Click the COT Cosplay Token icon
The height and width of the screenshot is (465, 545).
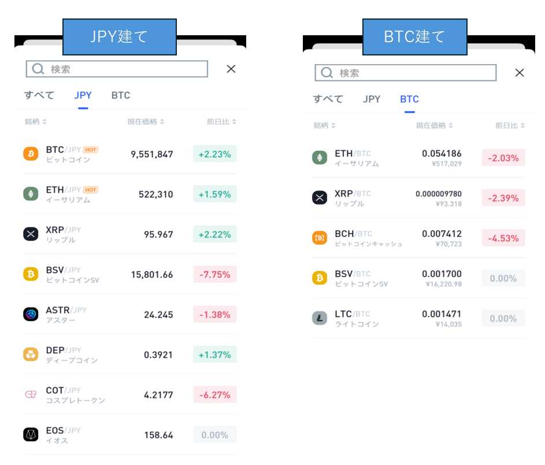(31, 395)
